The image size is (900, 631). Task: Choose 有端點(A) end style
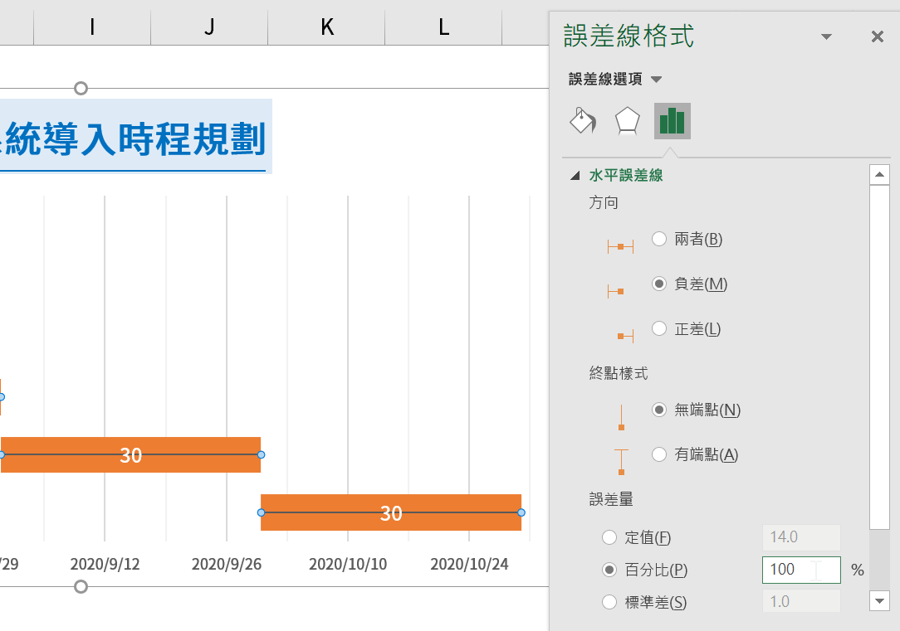pyautogui.click(x=659, y=454)
